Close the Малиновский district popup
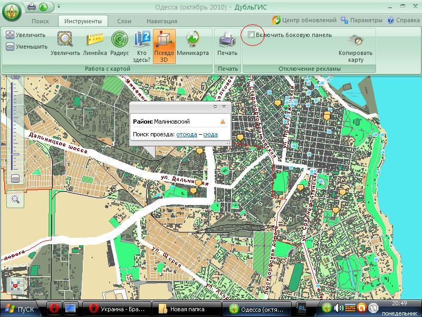Image resolution: width=422 pixels, height=317 pixels. click(224, 107)
